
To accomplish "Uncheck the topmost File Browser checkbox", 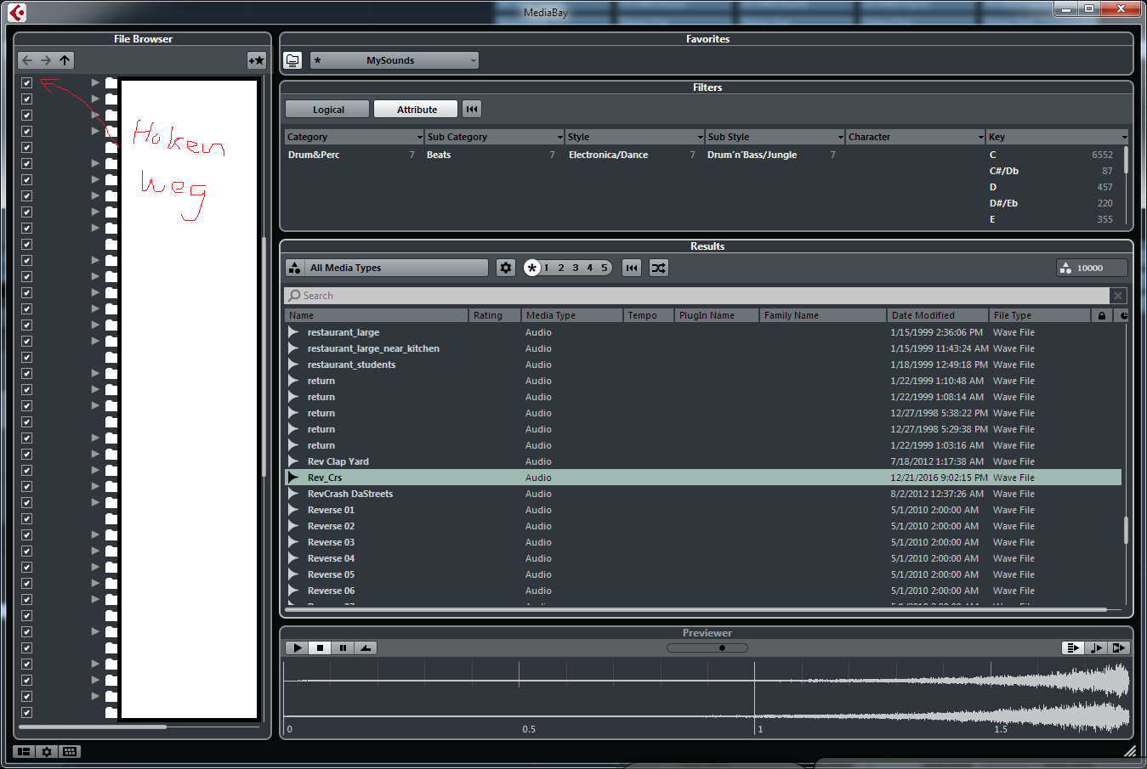I will (26, 83).
